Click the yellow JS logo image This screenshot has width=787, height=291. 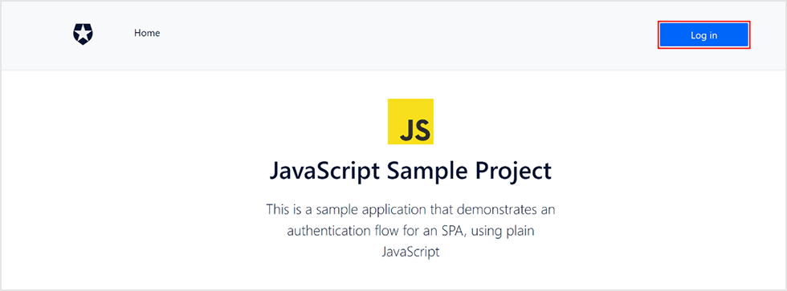(410, 121)
